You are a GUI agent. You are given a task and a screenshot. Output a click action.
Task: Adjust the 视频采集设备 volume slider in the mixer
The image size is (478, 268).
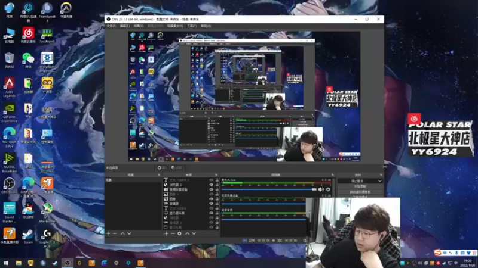coord(263,204)
